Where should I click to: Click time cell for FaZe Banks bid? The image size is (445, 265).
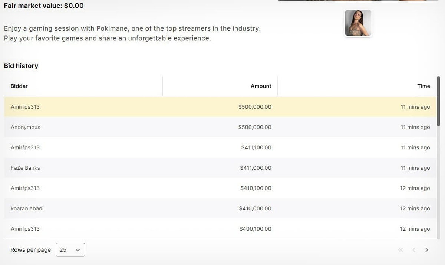415,168
